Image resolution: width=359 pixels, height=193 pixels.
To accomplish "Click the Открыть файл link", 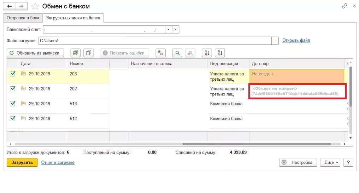I will pyautogui.click(x=296, y=41).
